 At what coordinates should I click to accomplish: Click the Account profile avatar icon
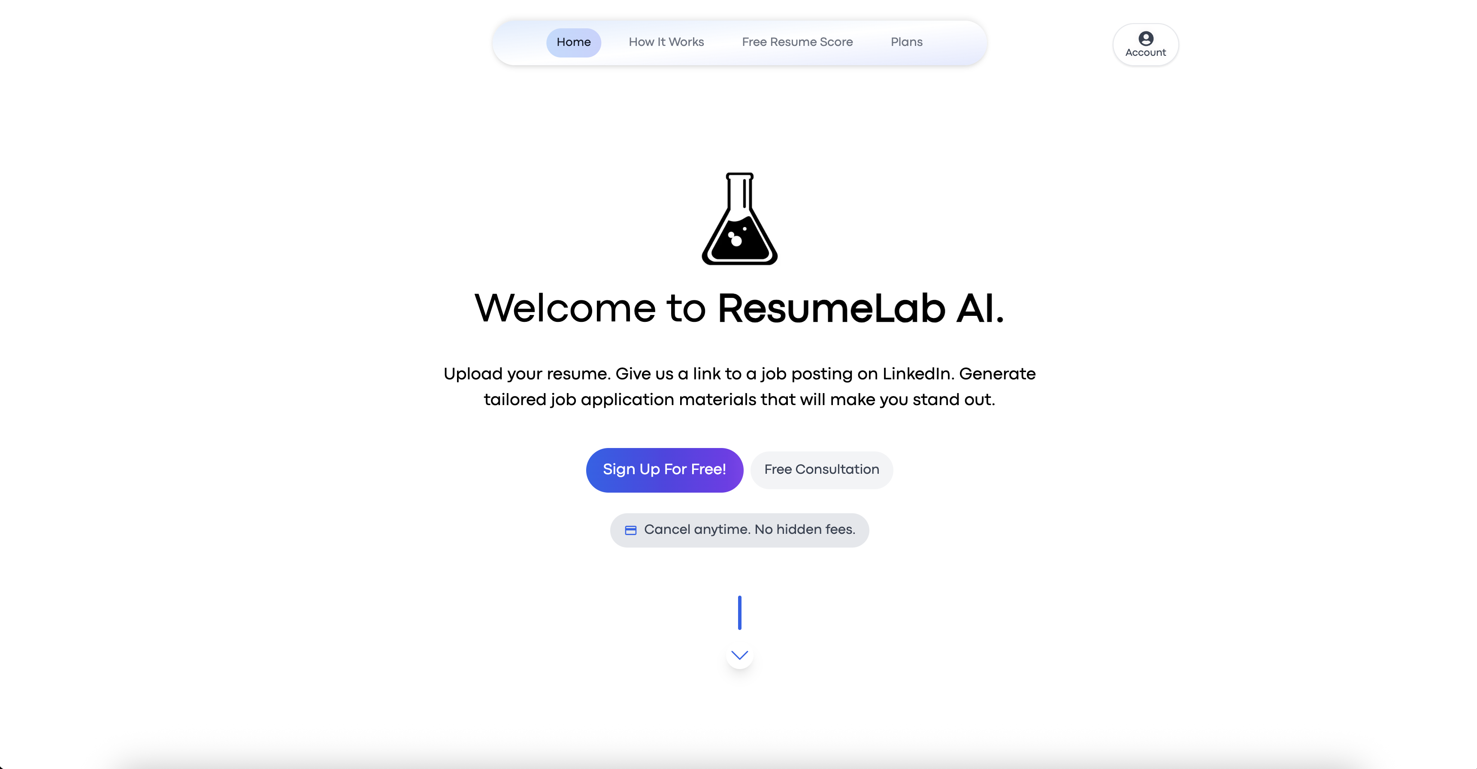[x=1146, y=39]
